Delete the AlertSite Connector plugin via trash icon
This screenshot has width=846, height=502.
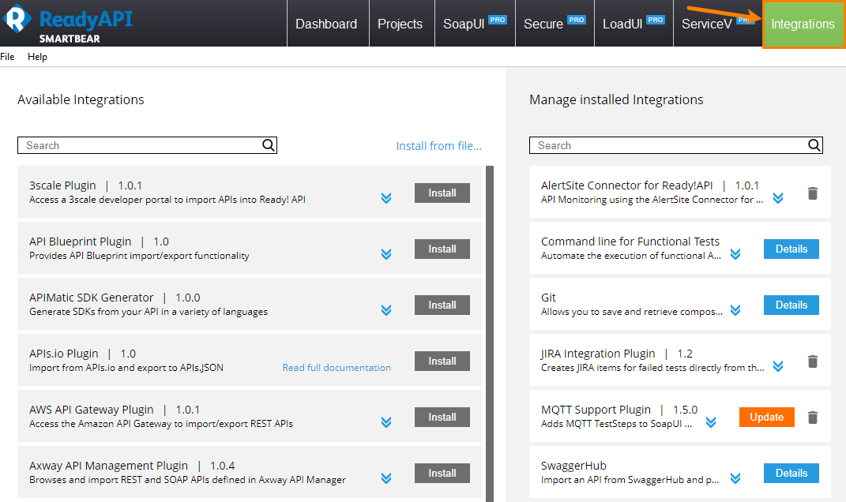coord(812,193)
